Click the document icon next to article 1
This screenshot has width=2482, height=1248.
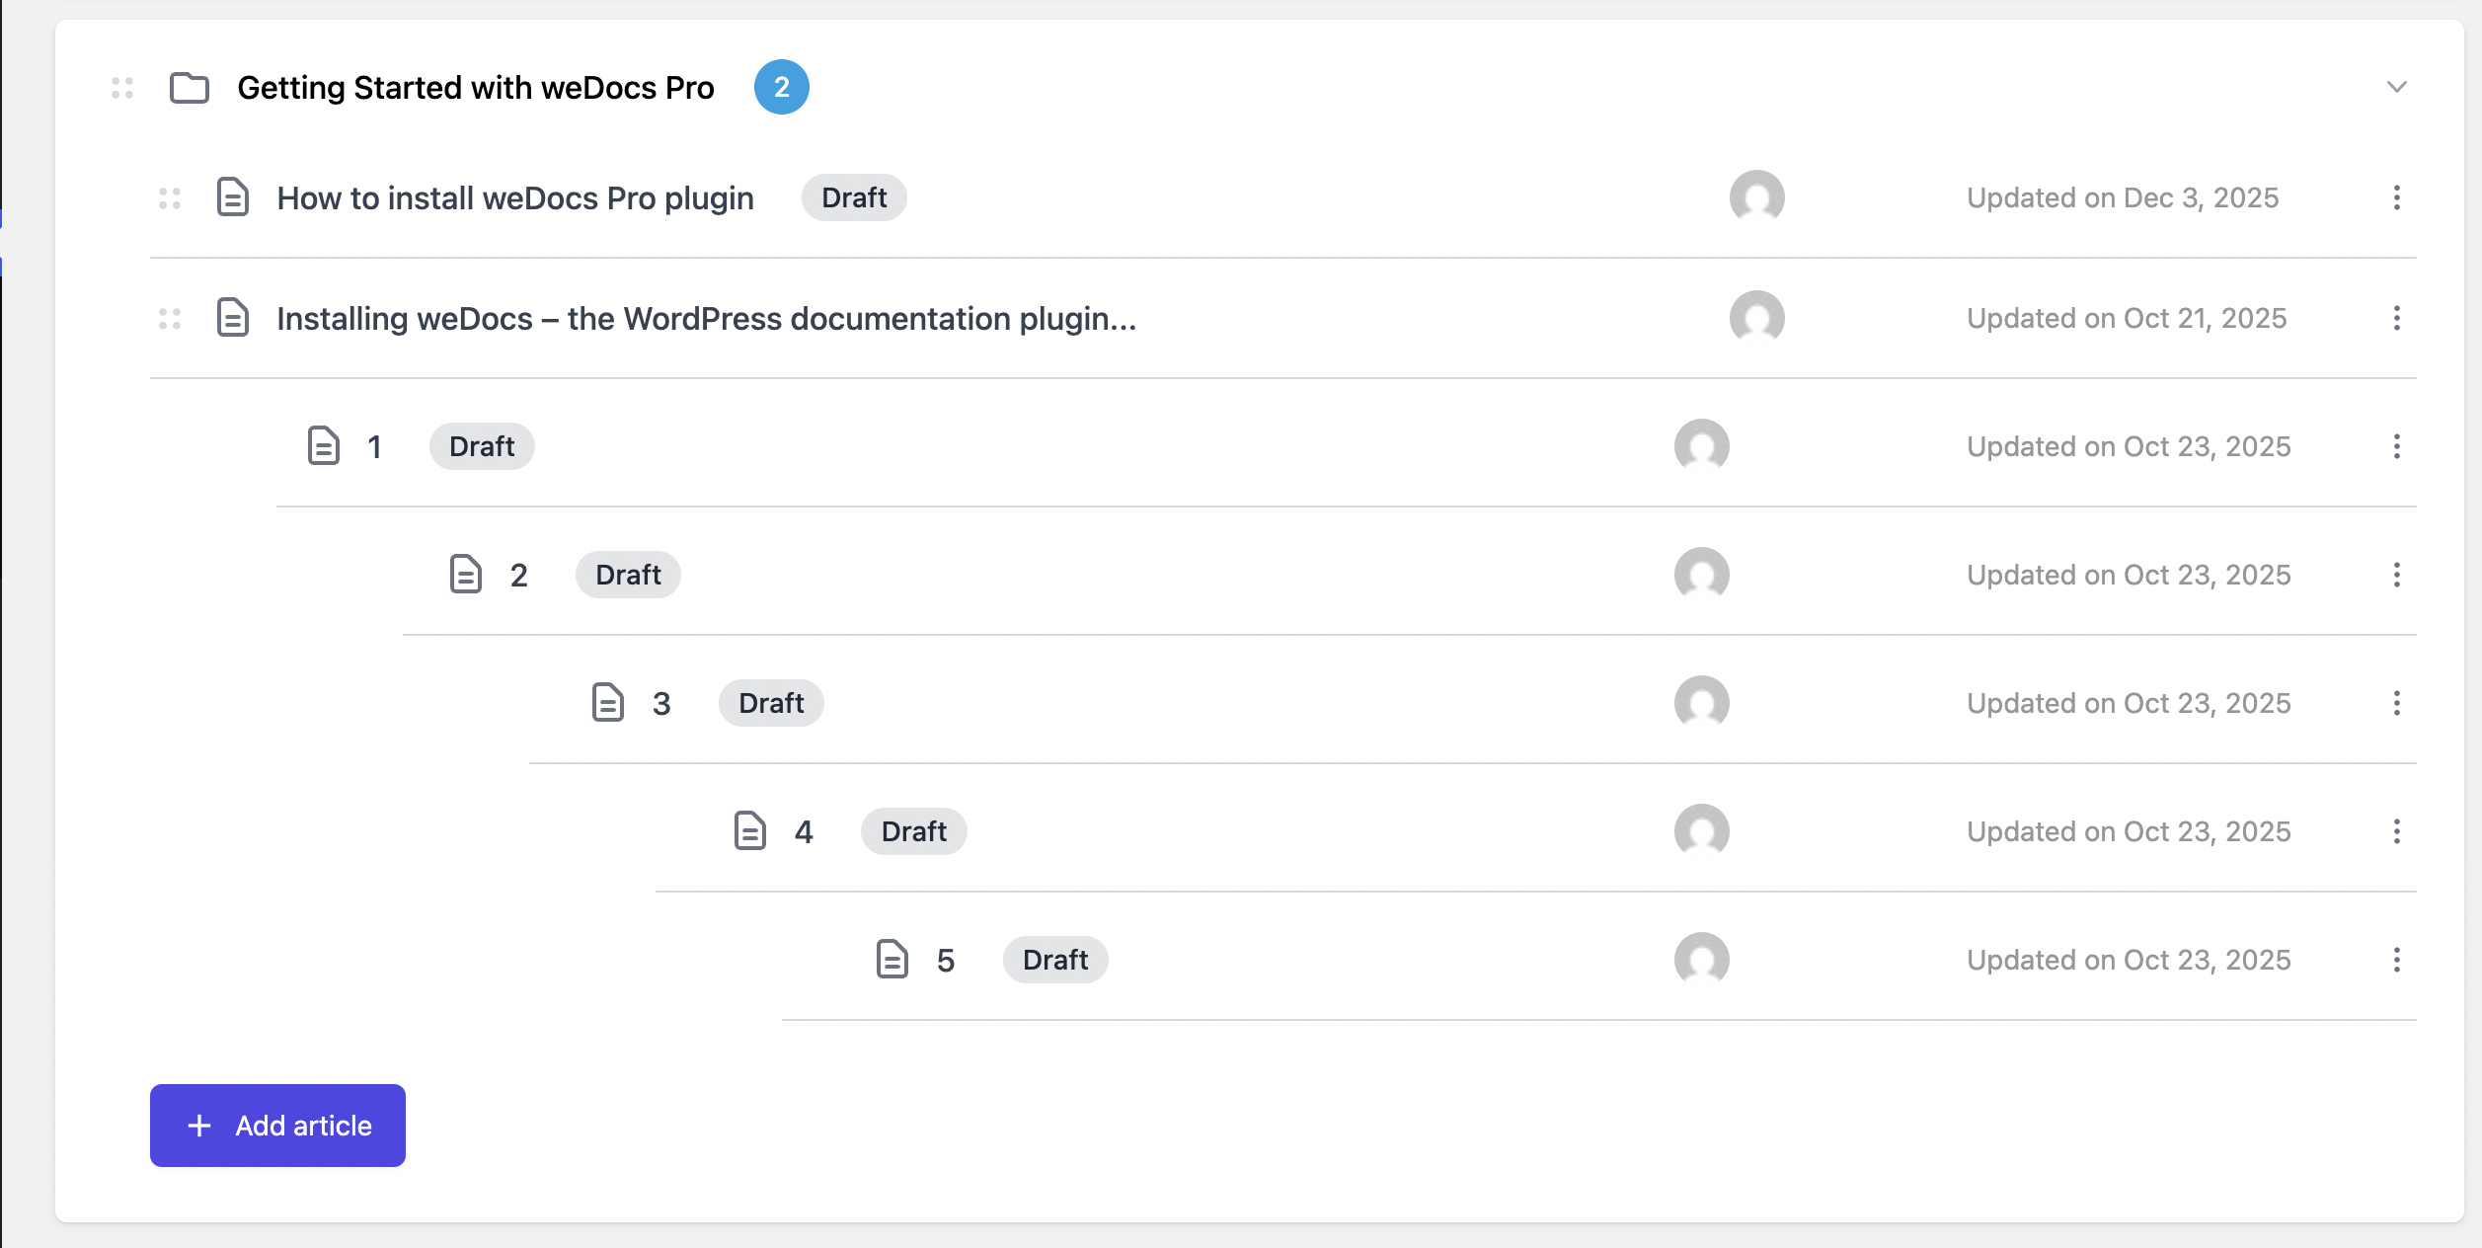click(322, 445)
